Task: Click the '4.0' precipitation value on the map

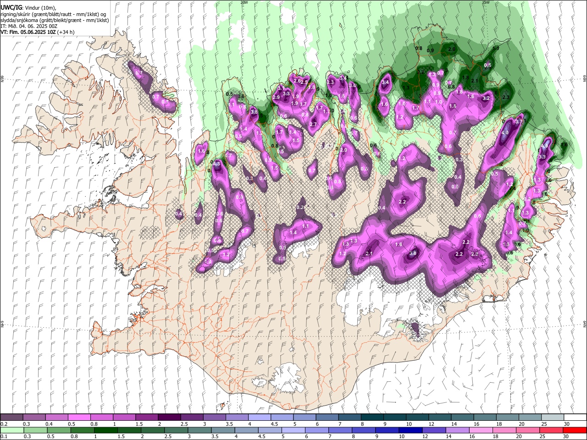Action: coord(505,133)
